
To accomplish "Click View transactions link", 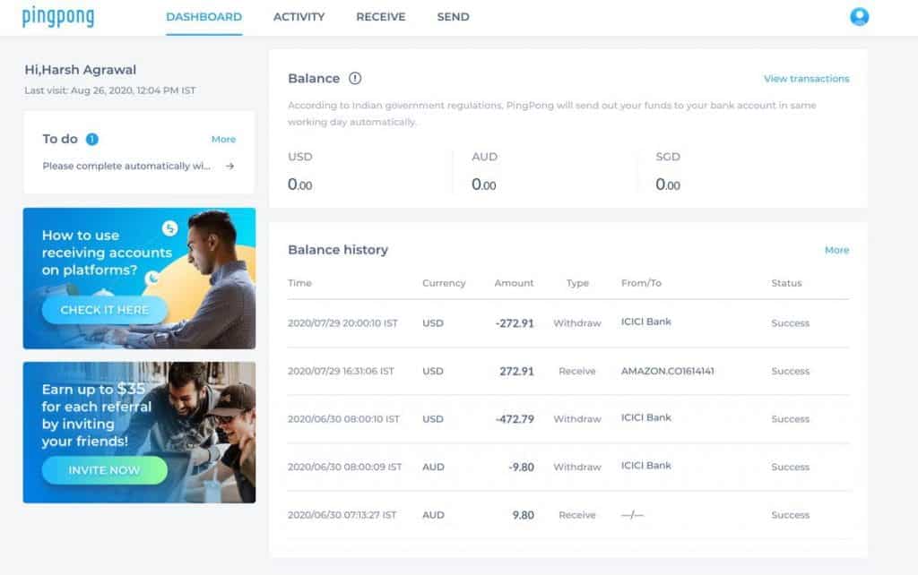I will point(806,79).
